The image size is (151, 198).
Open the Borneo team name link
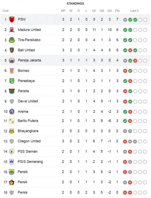[24, 70]
